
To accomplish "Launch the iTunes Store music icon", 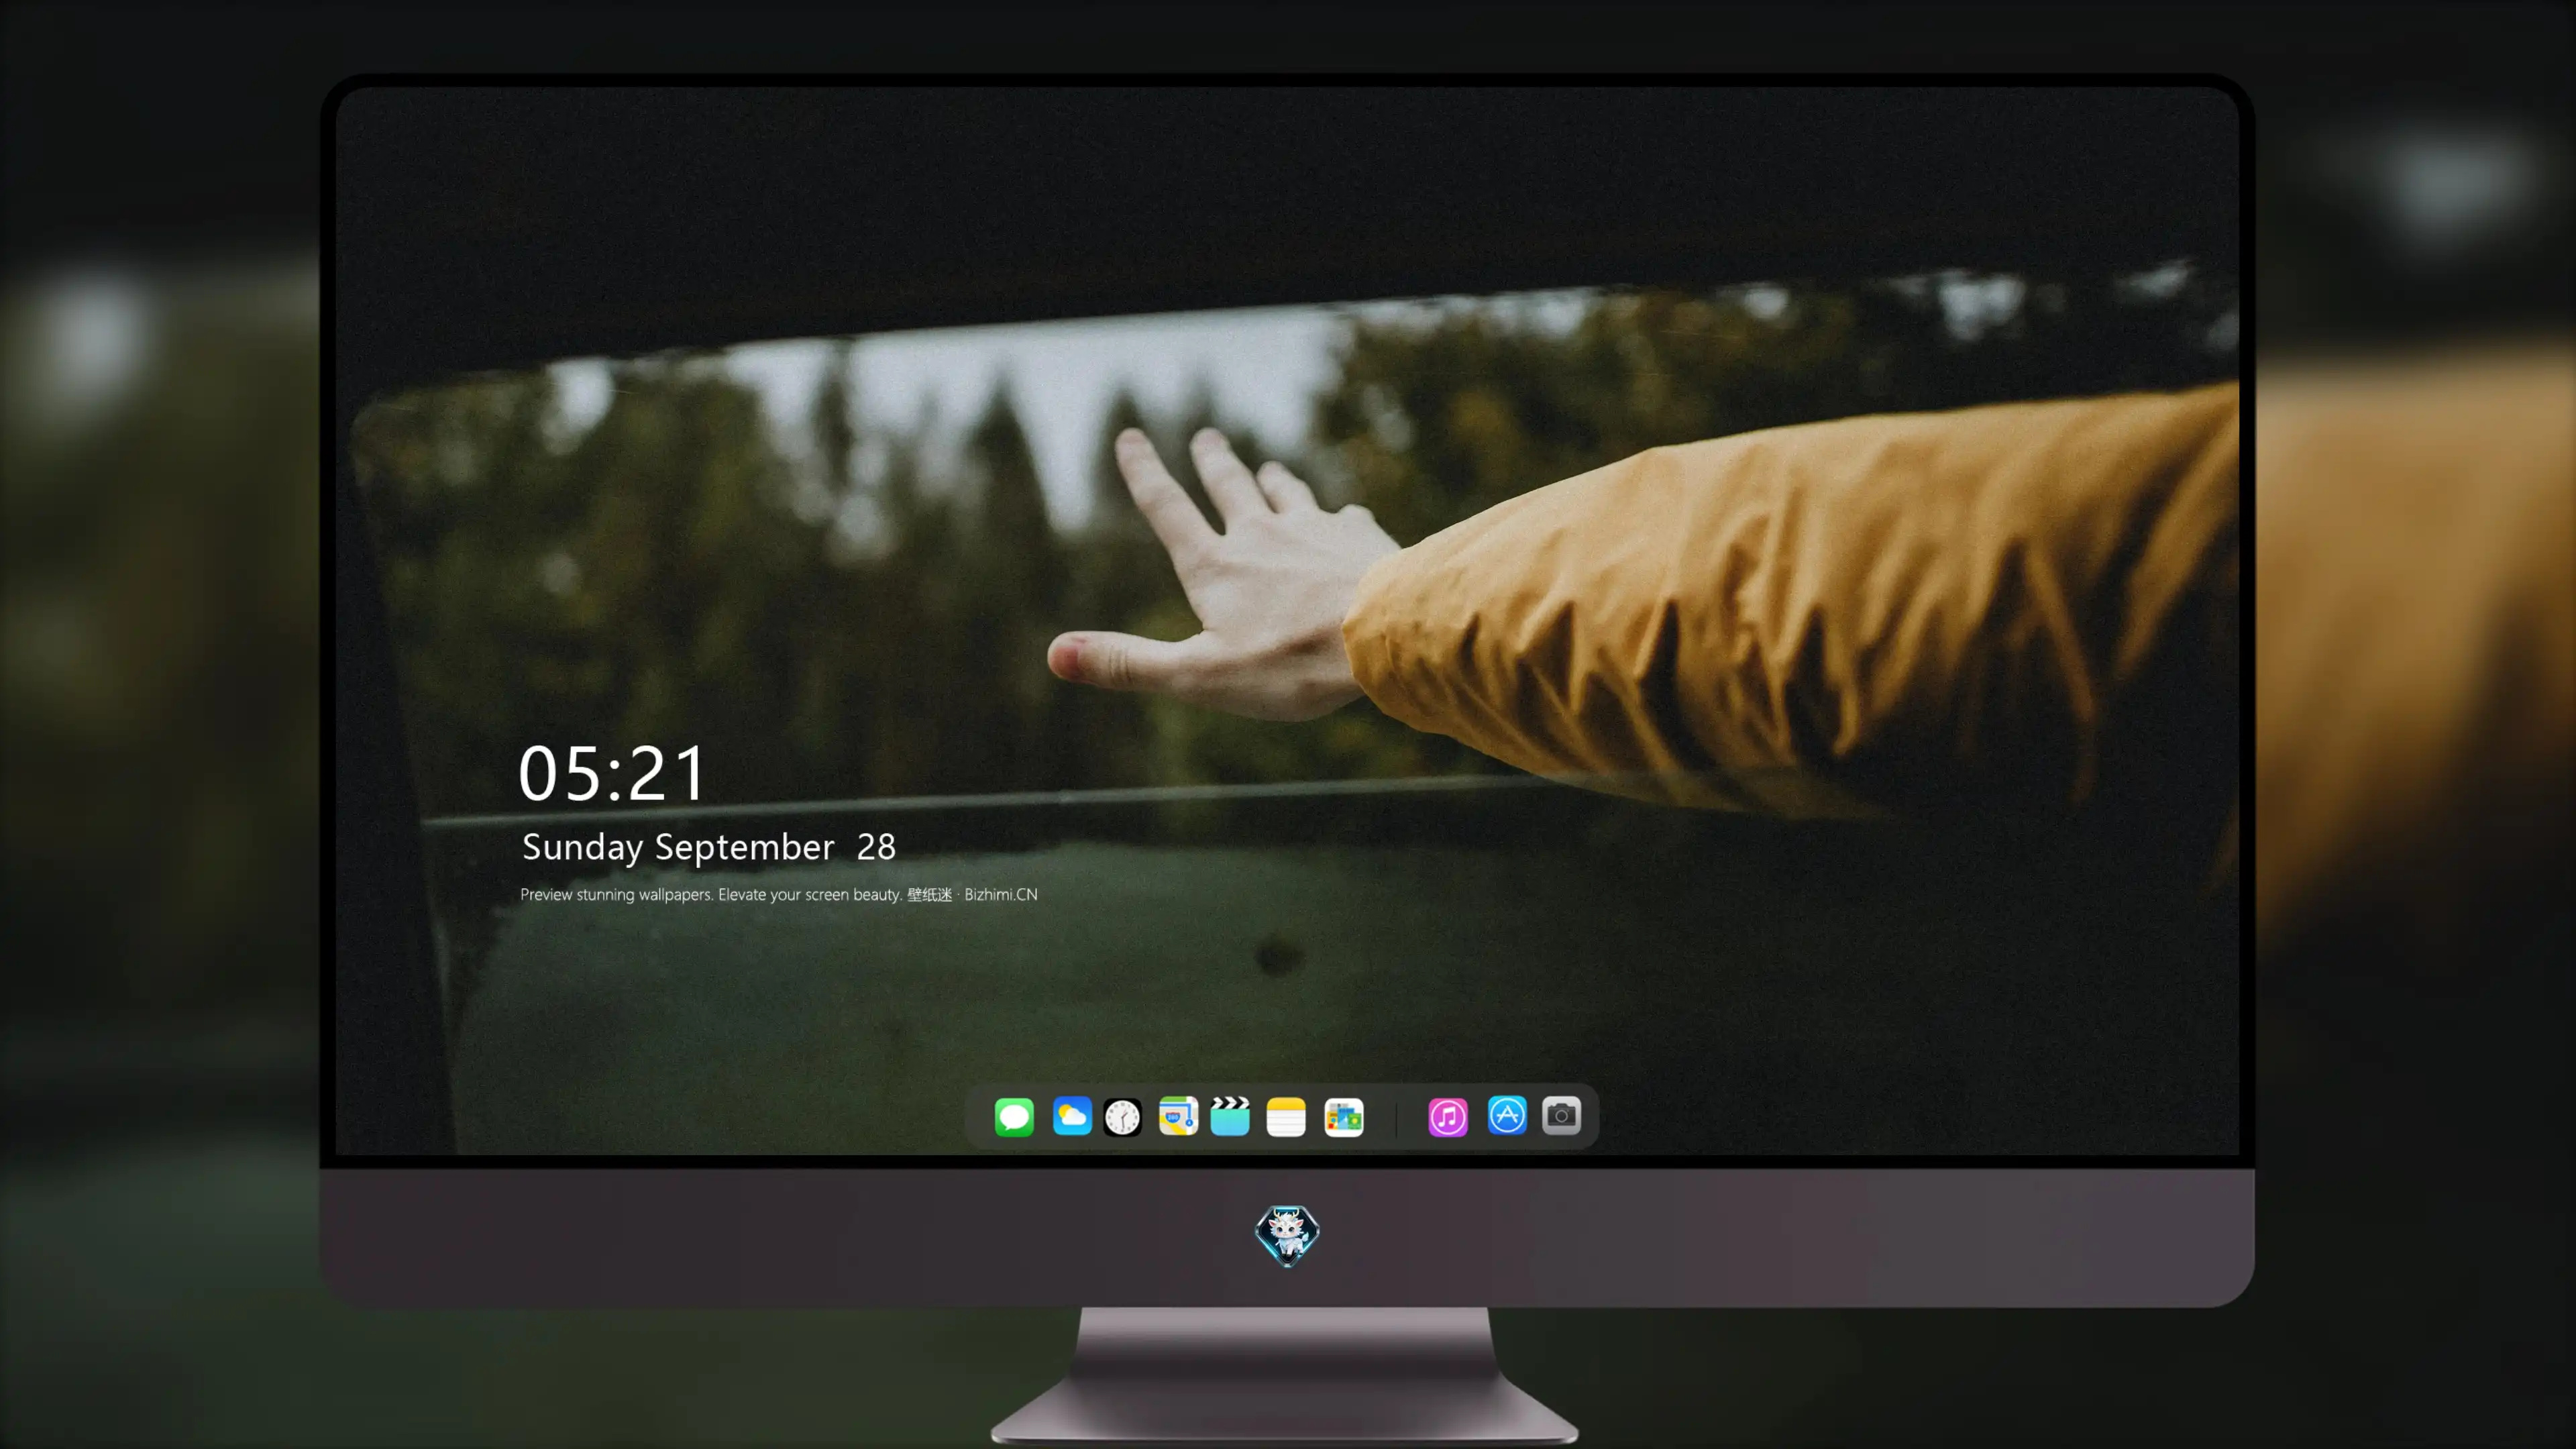I will point(1448,1116).
